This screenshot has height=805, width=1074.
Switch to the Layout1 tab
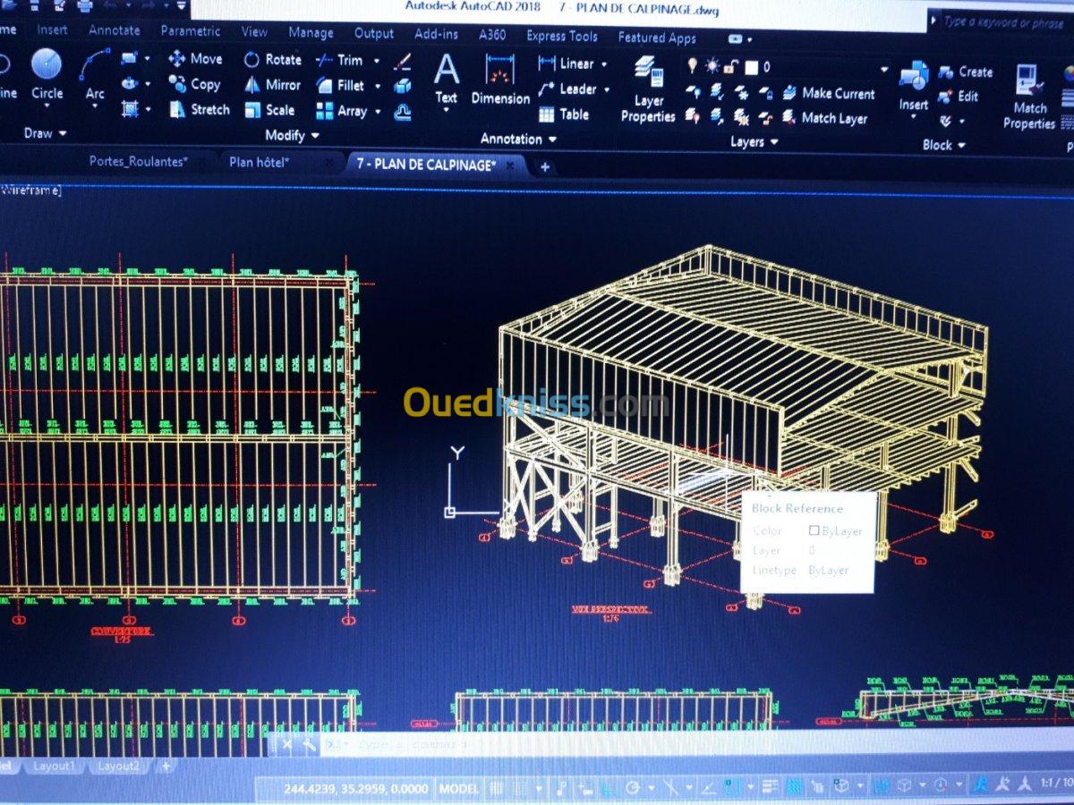pos(54,767)
